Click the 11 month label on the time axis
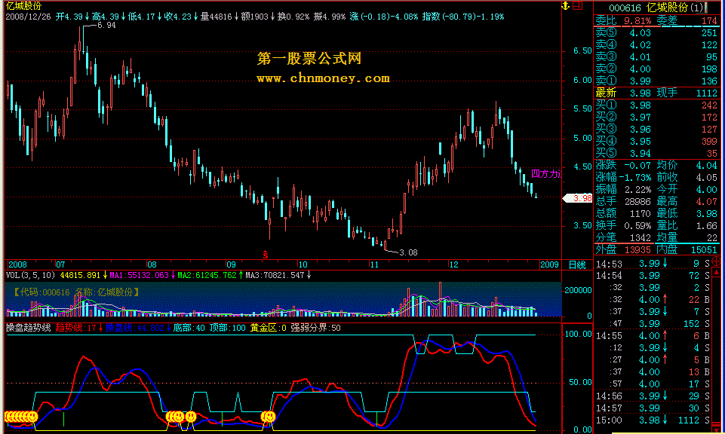The image size is (725, 434). click(374, 264)
